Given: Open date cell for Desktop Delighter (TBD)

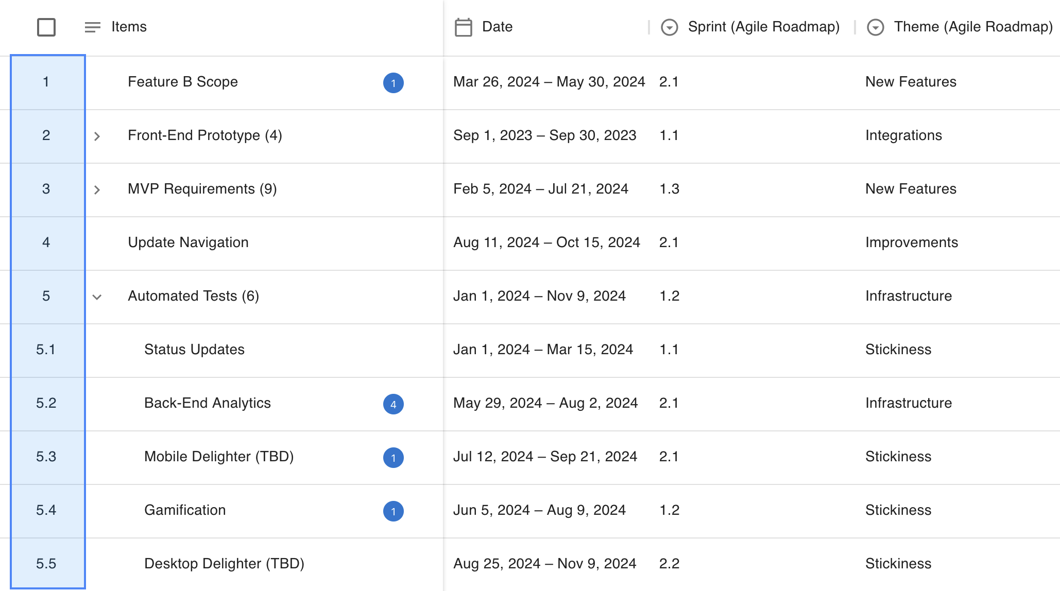Looking at the screenshot, I should coord(544,564).
